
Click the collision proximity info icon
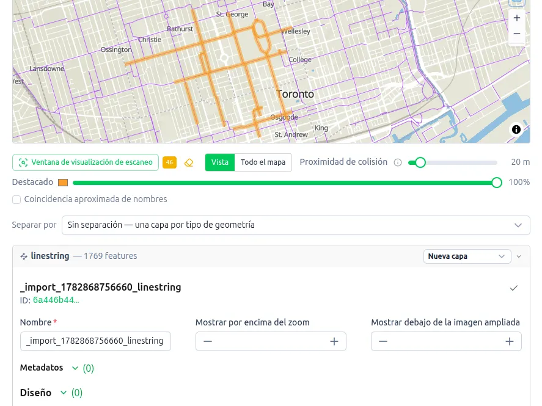tap(398, 162)
